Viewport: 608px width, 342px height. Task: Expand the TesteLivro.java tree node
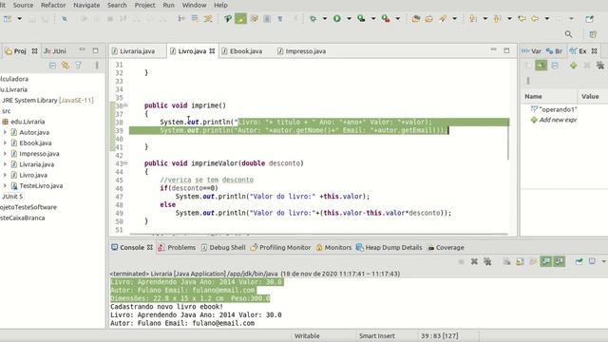[x=5, y=186]
